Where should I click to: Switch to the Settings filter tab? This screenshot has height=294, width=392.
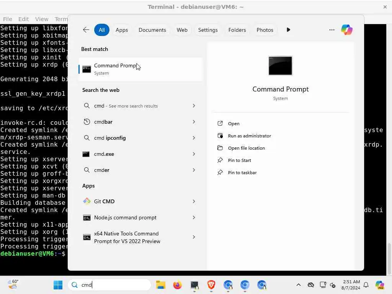(208, 30)
